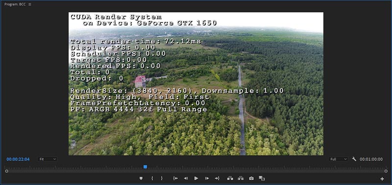
Task: Click the blue playhead on the time ruler
Action: [x=145, y=166]
